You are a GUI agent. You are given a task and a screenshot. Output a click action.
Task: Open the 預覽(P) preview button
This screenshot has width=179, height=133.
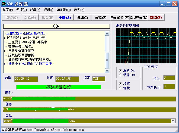(x=101, y=17)
